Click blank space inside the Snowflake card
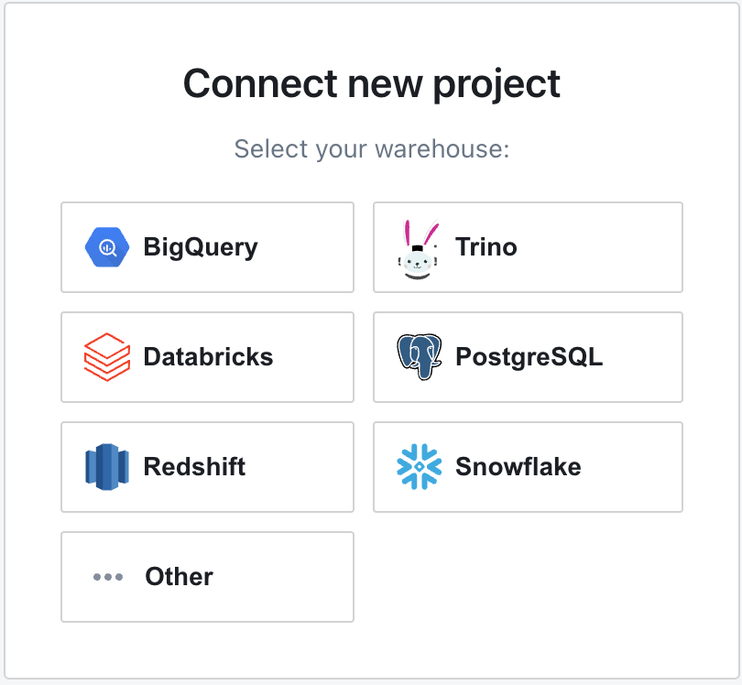 tap(632, 467)
